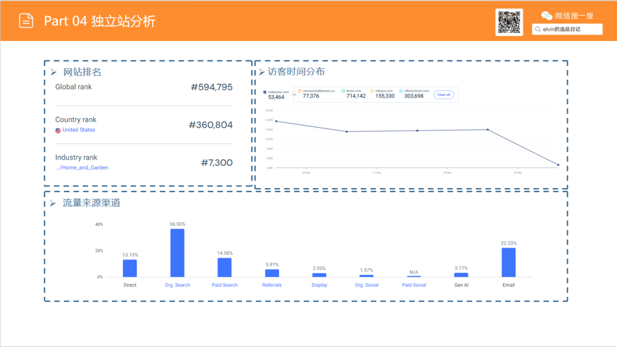
Task: Click the Org. Search channel label
Action: point(178,285)
